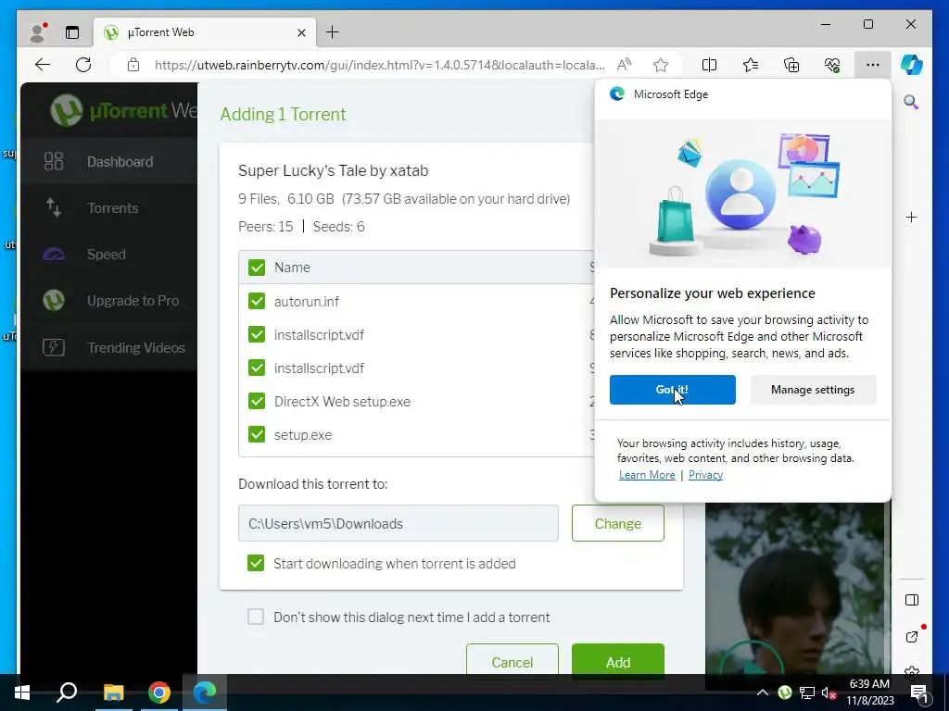Viewport: 949px width, 711px height.
Task: Refresh the current page
Action: coord(83,65)
